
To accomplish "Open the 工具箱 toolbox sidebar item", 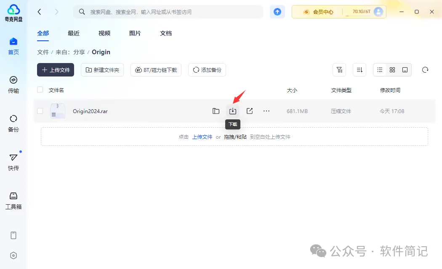I will pyautogui.click(x=13, y=201).
